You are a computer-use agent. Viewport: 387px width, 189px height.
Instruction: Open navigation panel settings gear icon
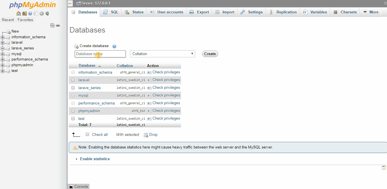(x=42, y=13)
